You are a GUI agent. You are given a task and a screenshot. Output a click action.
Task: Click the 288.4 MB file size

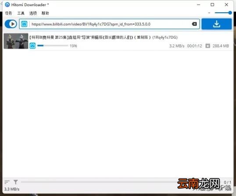(221, 46)
